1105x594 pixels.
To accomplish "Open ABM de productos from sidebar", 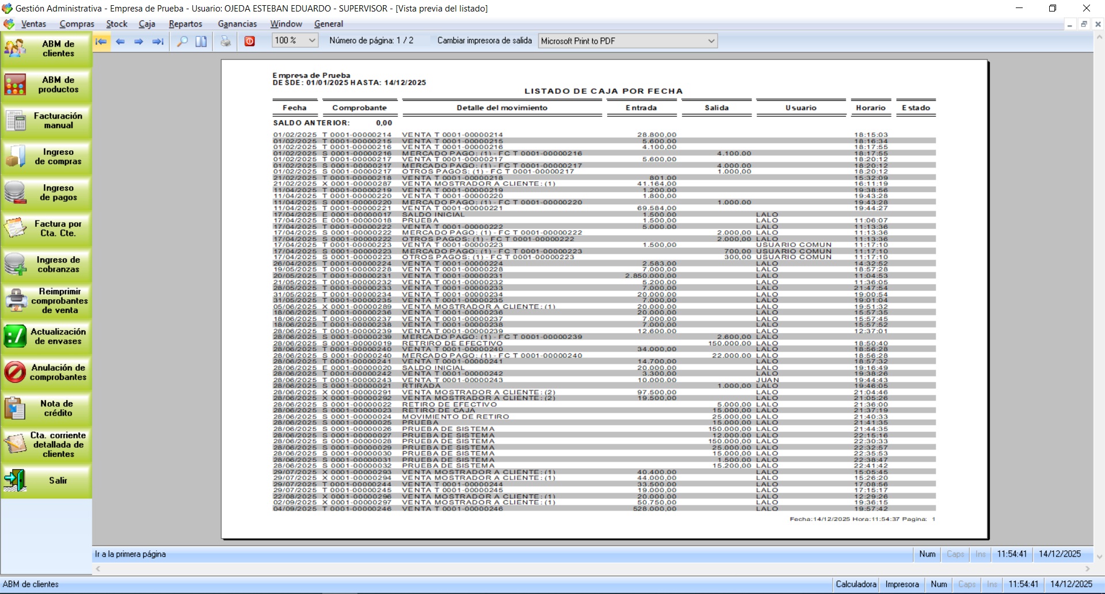I will pyautogui.click(x=47, y=85).
